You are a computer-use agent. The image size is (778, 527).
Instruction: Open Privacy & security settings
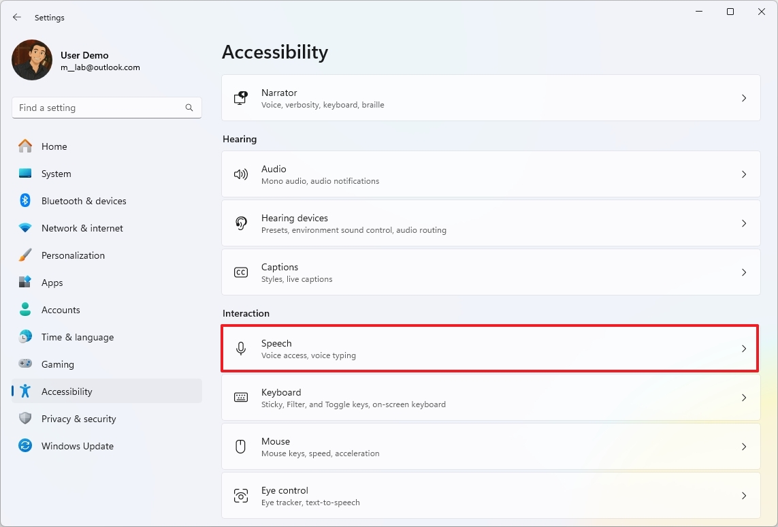[80, 419]
